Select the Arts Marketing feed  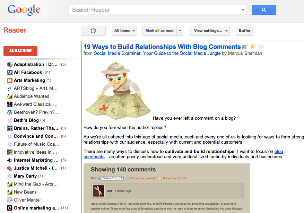pyautogui.click(x=29, y=80)
